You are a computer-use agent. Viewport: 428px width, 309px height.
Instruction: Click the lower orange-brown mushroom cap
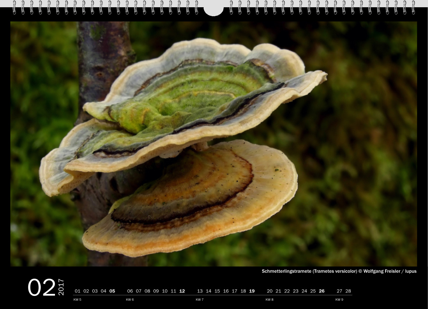point(194,200)
